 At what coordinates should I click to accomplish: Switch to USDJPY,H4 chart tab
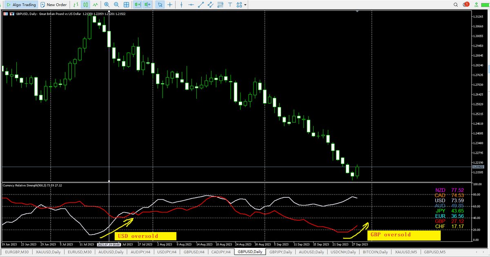click(x=167, y=252)
